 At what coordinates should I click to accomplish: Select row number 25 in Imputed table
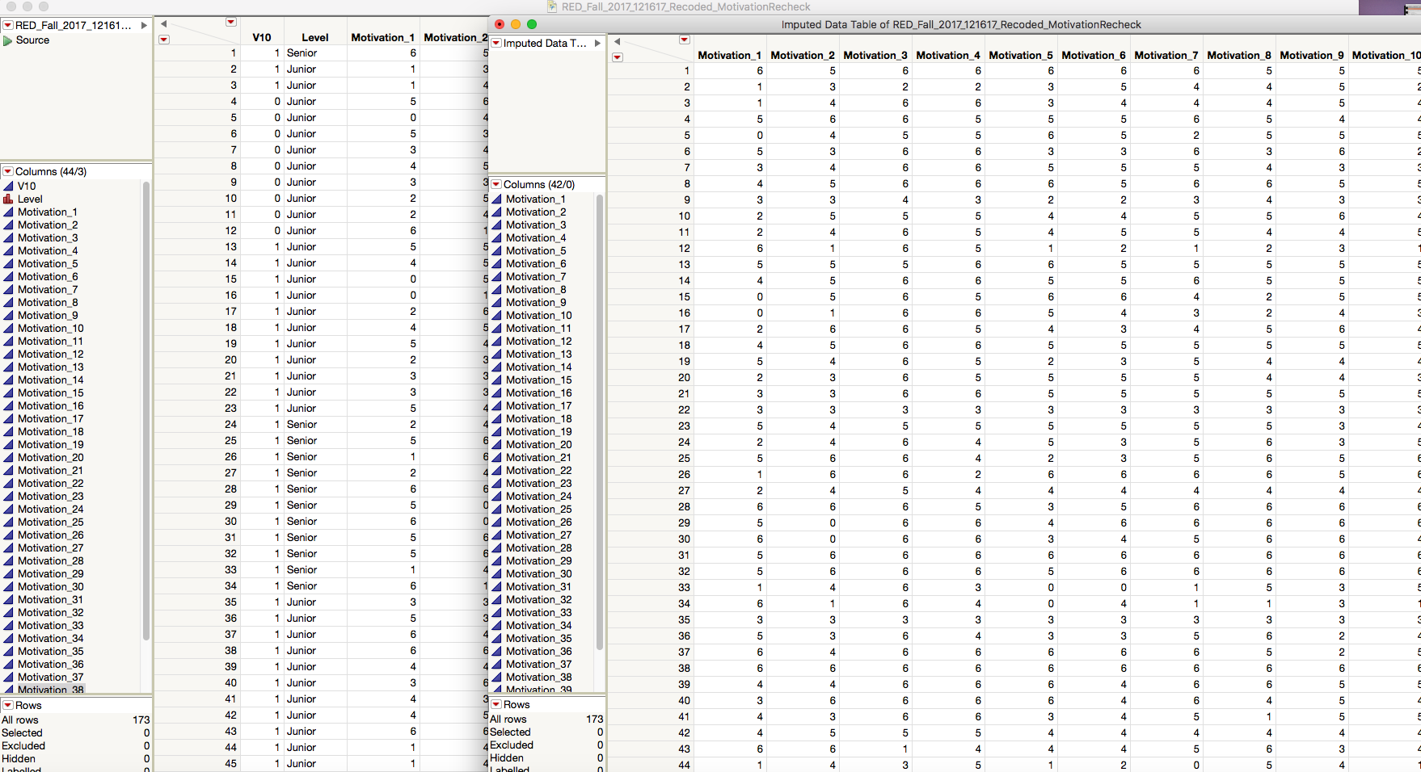[x=684, y=458]
